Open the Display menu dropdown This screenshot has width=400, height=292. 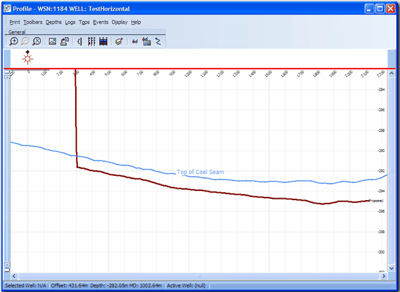[x=119, y=22]
